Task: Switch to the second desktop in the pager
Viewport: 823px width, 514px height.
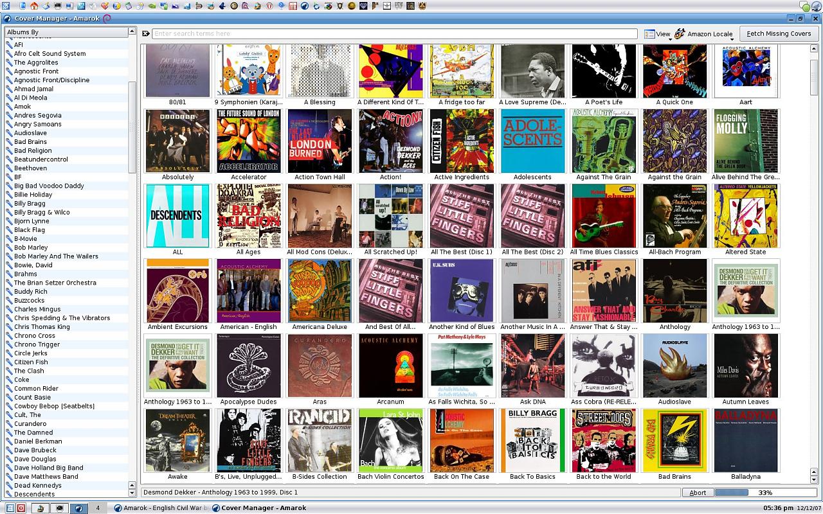Action: (x=60, y=508)
